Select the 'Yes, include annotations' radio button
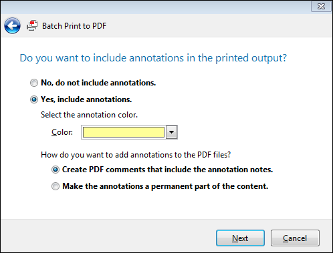This screenshot has height=253, width=333. tap(34, 99)
